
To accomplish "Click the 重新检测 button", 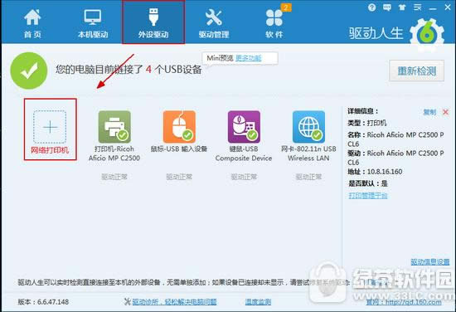I will point(417,71).
